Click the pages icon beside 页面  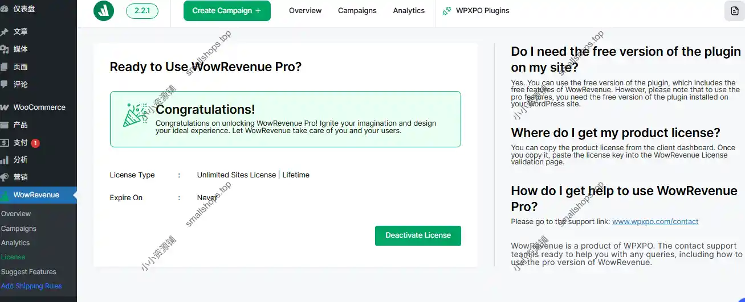point(4,67)
